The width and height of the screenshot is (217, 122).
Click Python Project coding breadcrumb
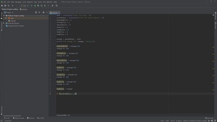[10, 9]
